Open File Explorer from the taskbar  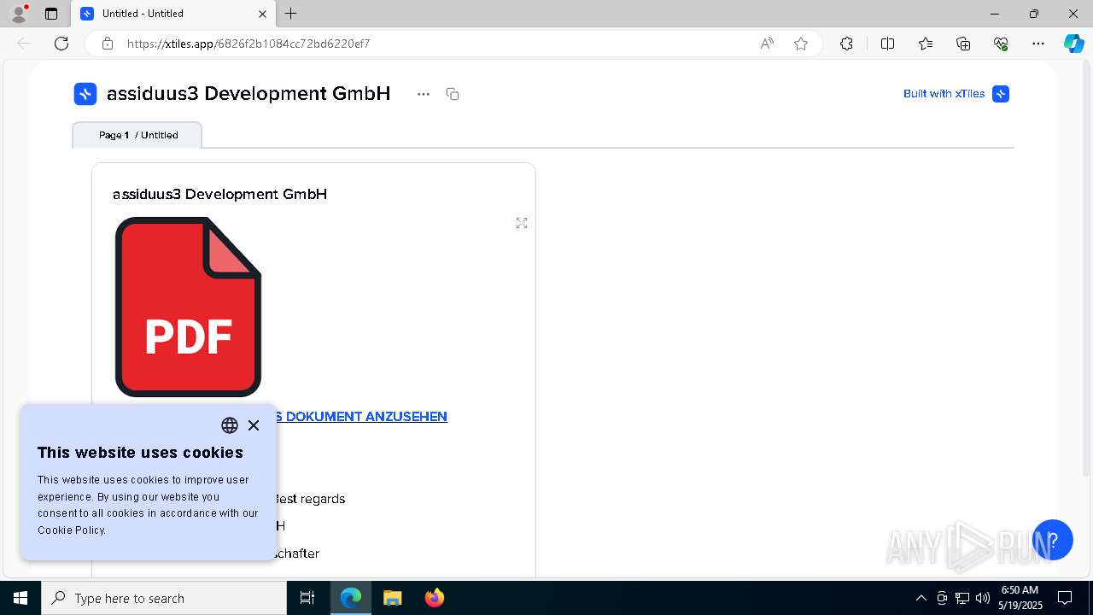coord(392,598)
